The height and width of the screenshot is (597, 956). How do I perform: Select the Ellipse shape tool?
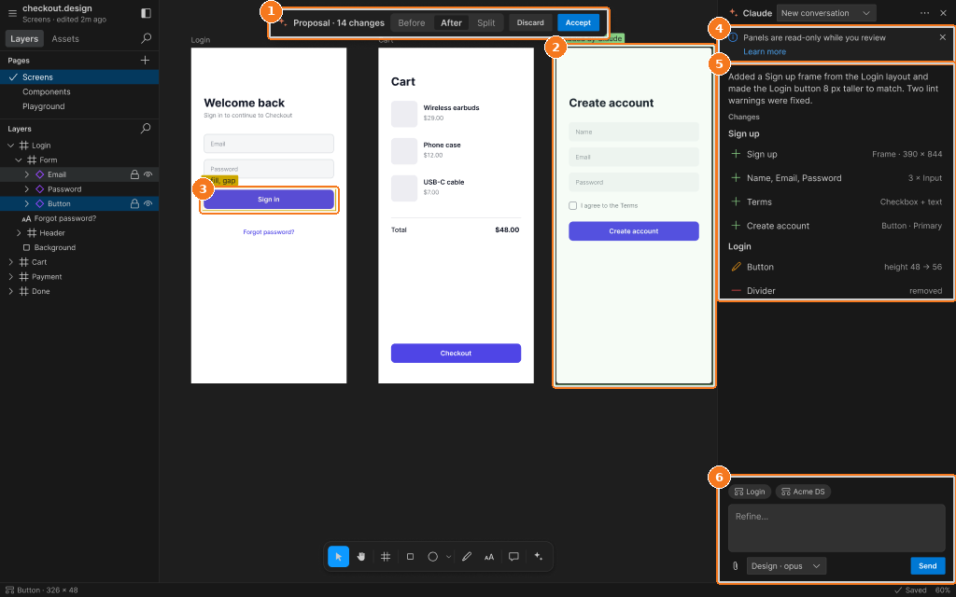[x=433, y=556]
